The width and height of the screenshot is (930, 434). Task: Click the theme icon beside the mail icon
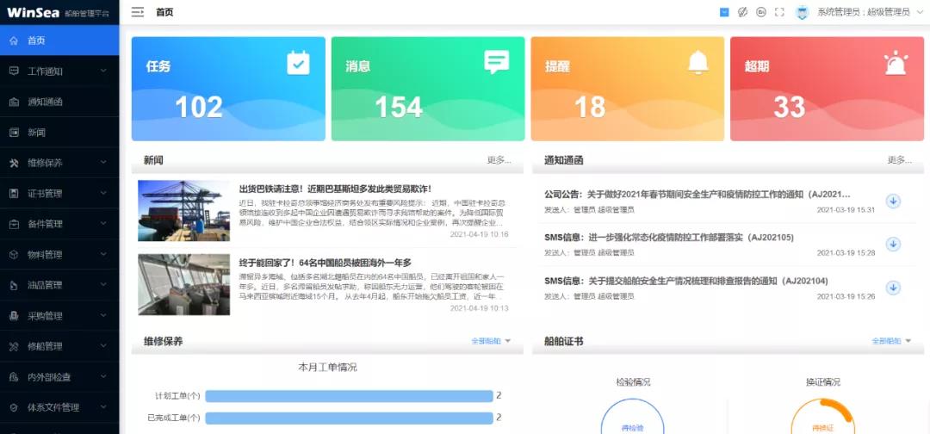(742, 12)
